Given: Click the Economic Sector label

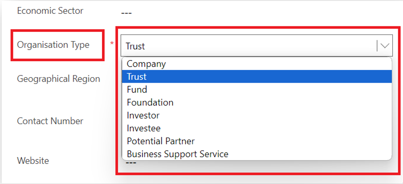Looking at the screenshot, I should 50,11.
